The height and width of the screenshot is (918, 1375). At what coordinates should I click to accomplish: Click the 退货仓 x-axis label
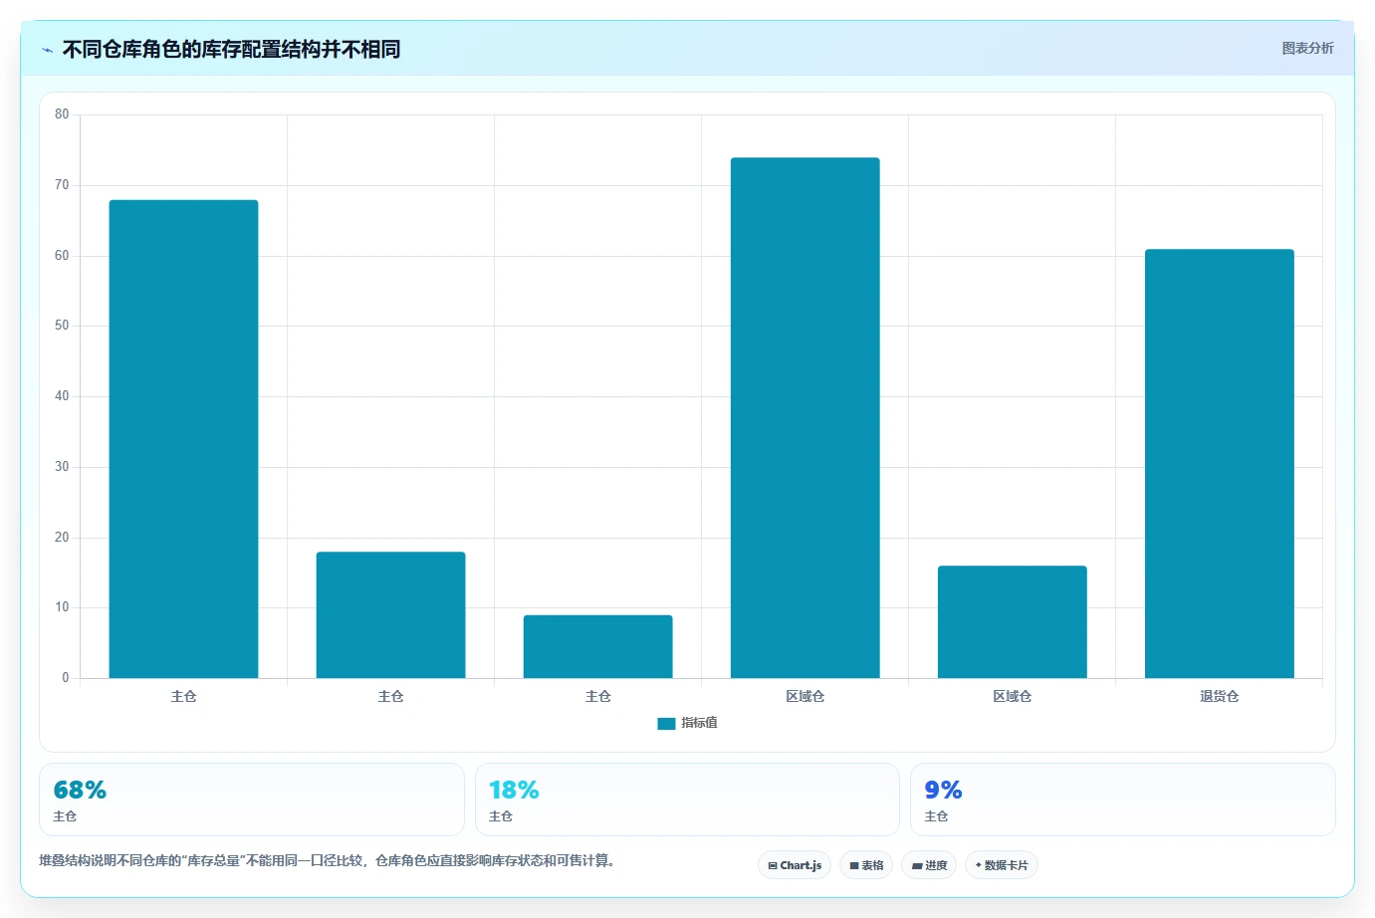[x=1219, y=696]
